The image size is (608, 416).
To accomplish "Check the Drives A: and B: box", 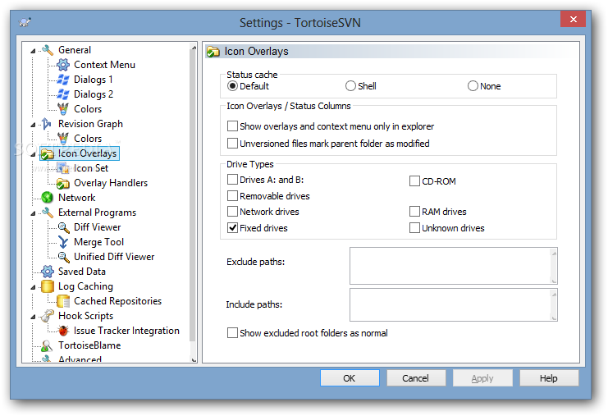I will click(232, 180).
